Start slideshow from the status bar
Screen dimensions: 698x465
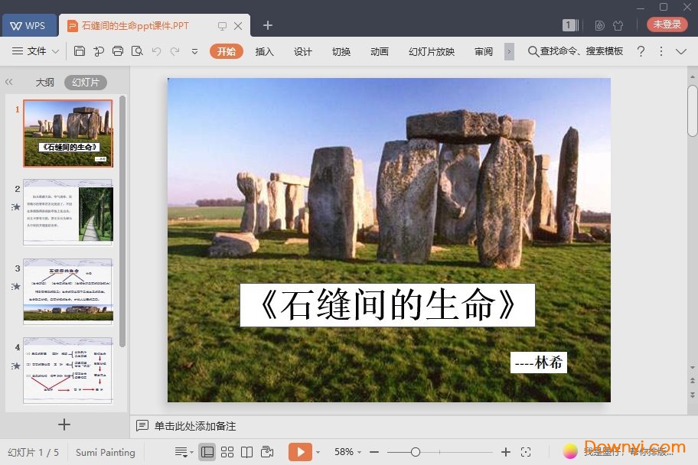301,452
